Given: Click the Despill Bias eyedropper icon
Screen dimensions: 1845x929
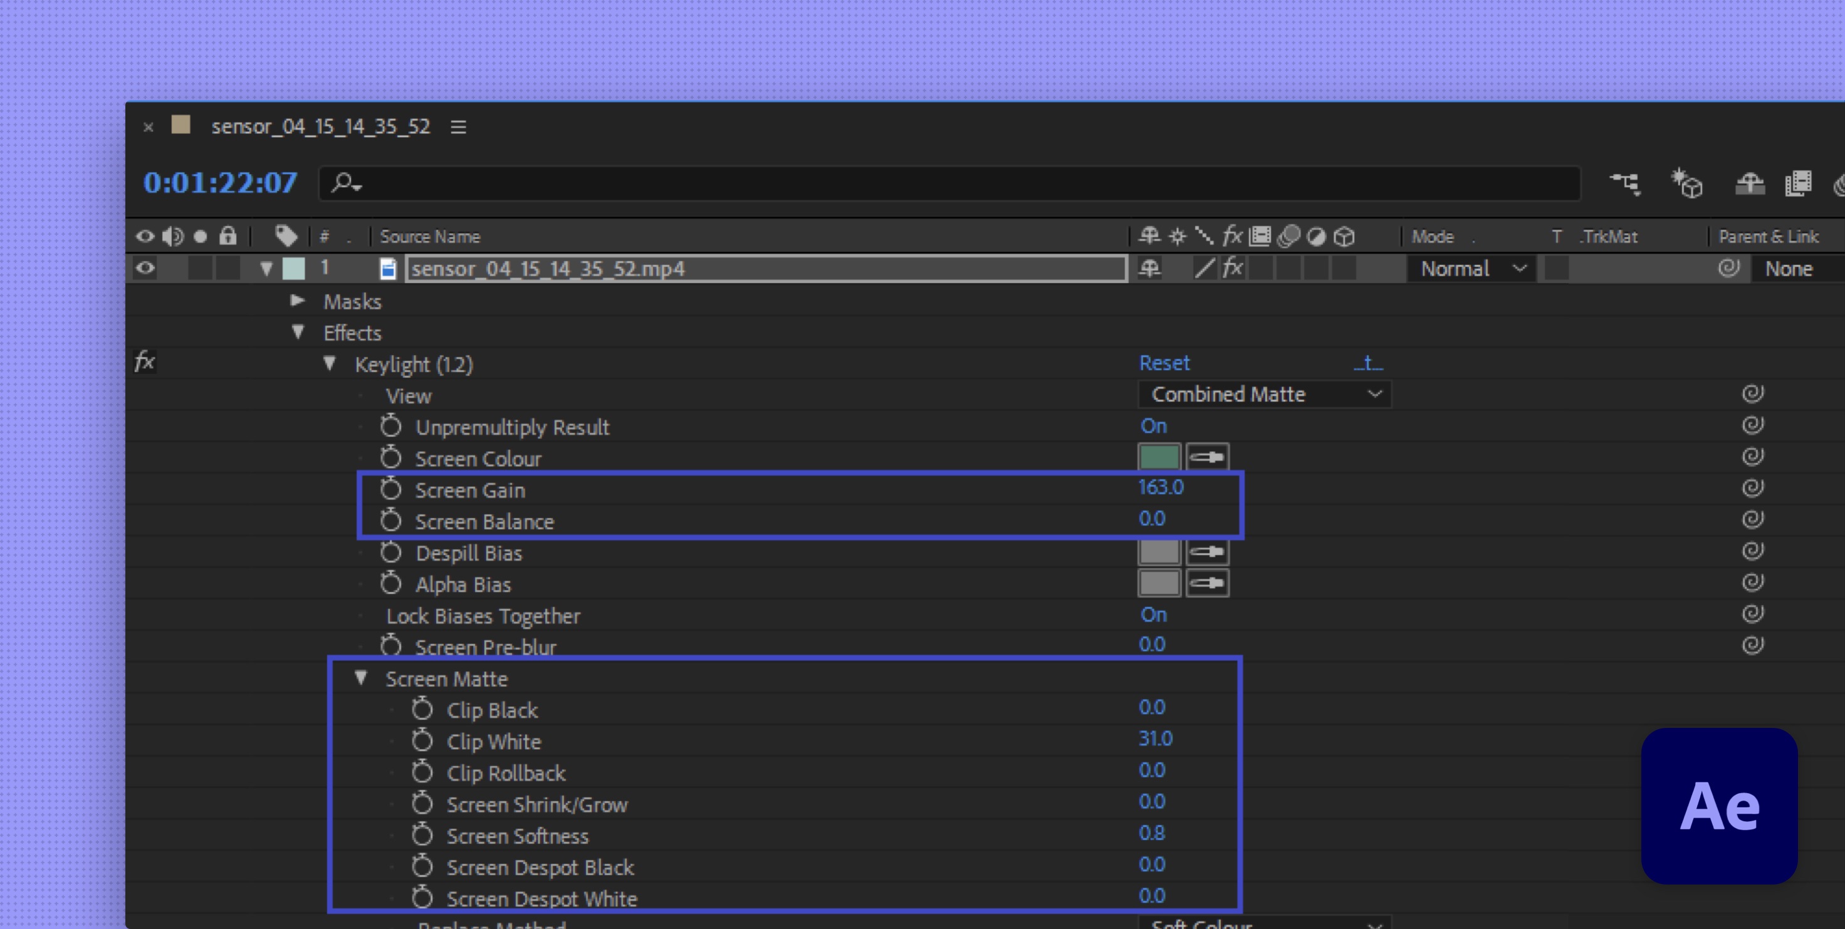Looking at the screenshot, I should 1208,552.
